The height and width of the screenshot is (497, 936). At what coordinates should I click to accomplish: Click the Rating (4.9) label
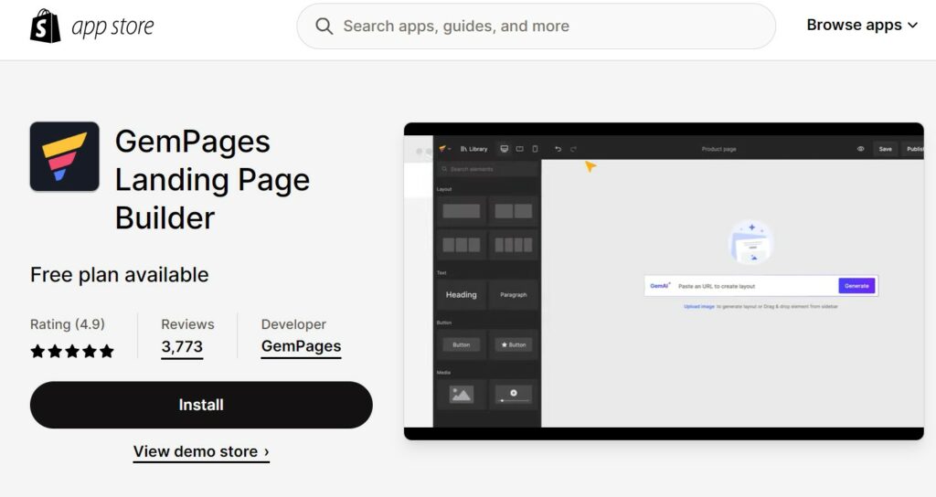(68, 324)
